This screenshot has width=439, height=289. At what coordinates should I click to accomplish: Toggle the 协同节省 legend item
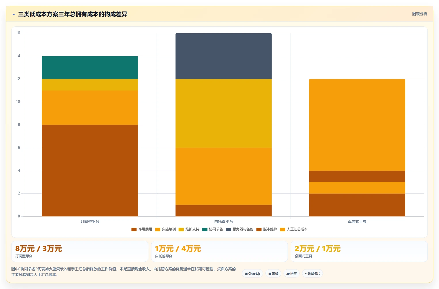pos(212,229)
